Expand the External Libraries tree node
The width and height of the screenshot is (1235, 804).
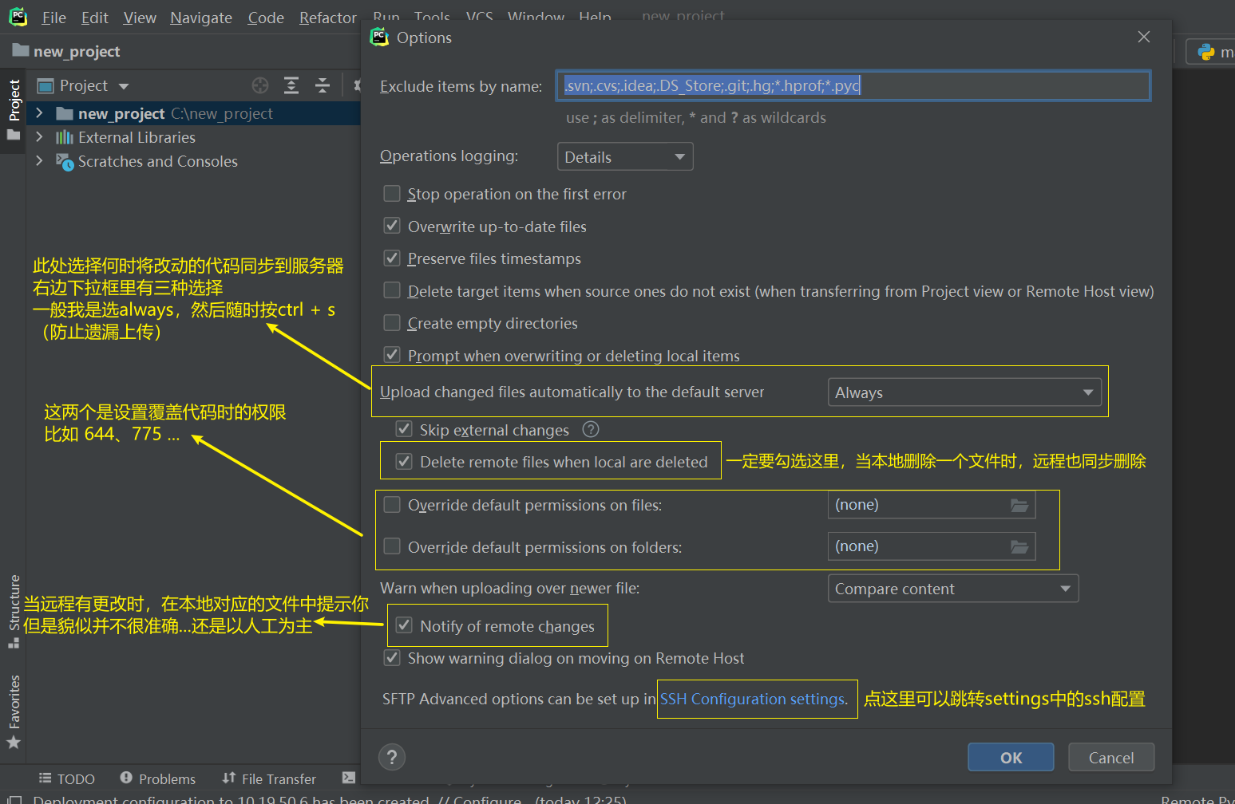tap(39, 137)
